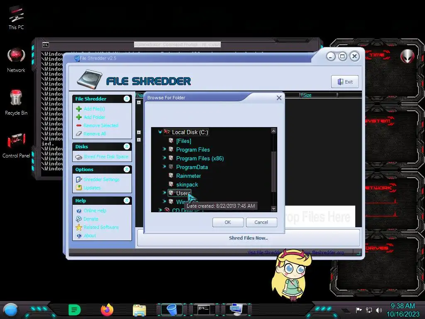The height and width of the screenshot is (319, 425).
Task: Switch to Command Prompt taskbar icon
Action: pos(203,310)
